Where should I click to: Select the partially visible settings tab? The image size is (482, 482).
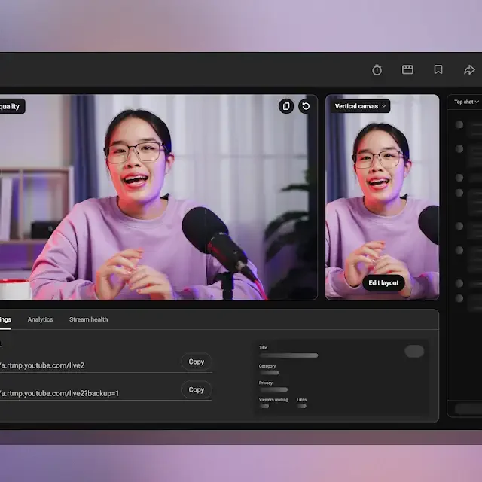coord(5,319)
